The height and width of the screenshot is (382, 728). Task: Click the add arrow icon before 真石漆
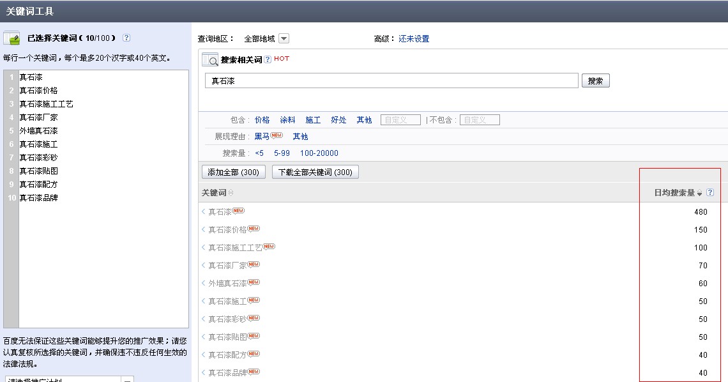click(x=204, y=211)
